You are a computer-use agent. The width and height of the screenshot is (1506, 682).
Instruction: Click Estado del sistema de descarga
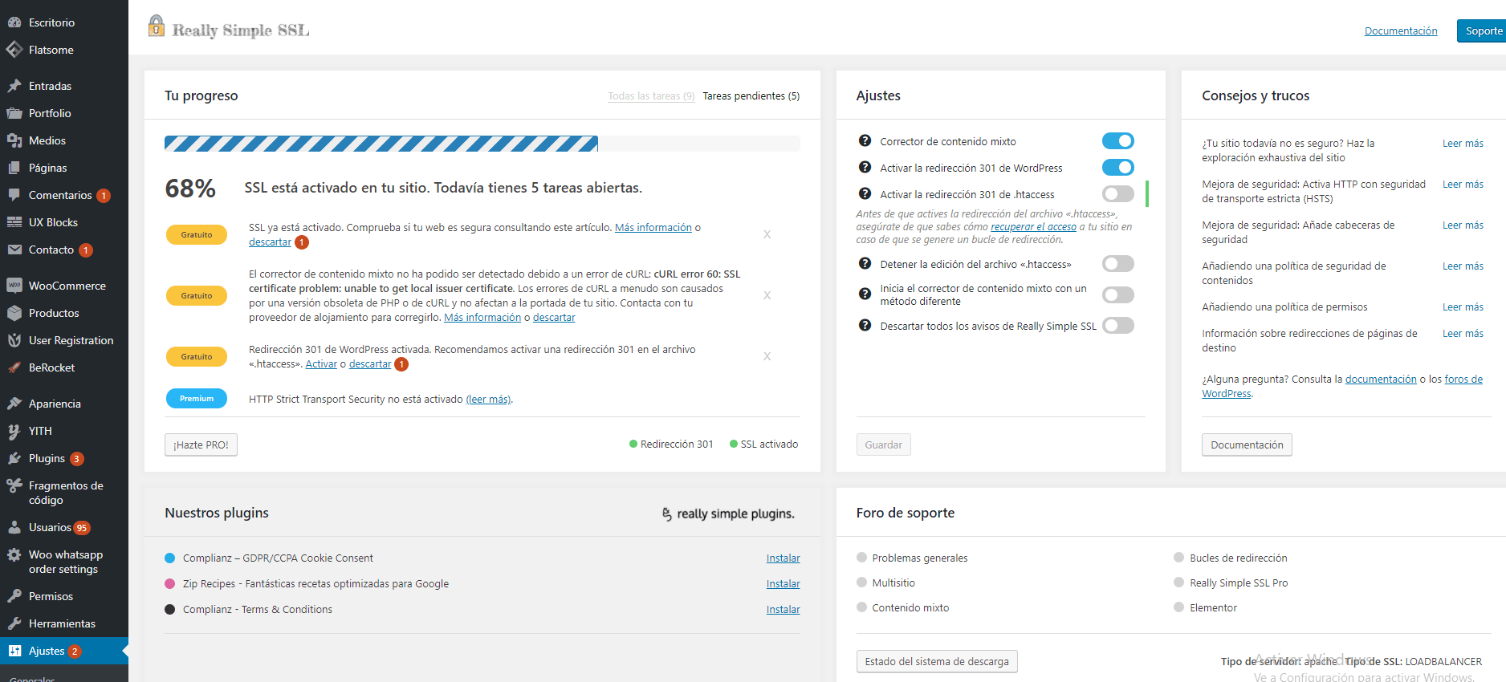click(937, 661)
